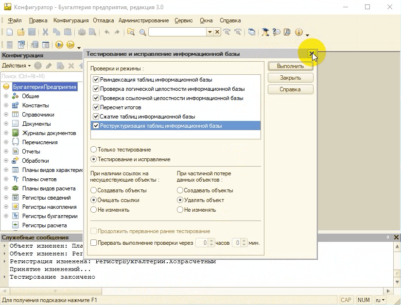Select Планы счетов tree item
401x305 pixels.
tap(39, 179)
